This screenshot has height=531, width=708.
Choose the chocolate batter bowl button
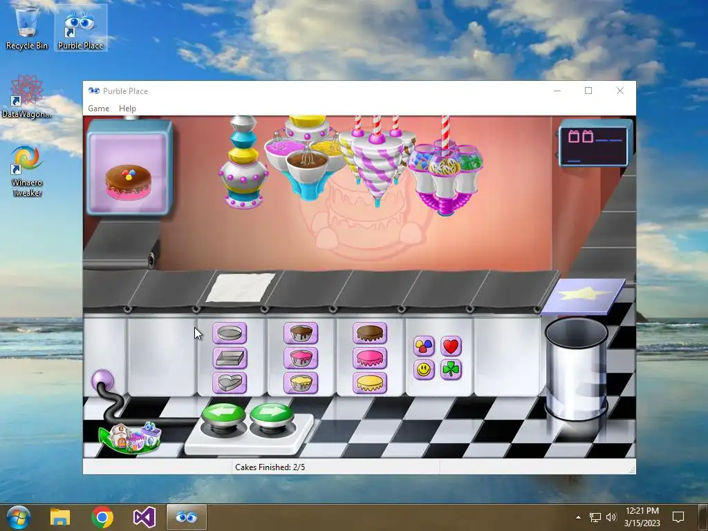pyautogui.click(x=301, y=333)
